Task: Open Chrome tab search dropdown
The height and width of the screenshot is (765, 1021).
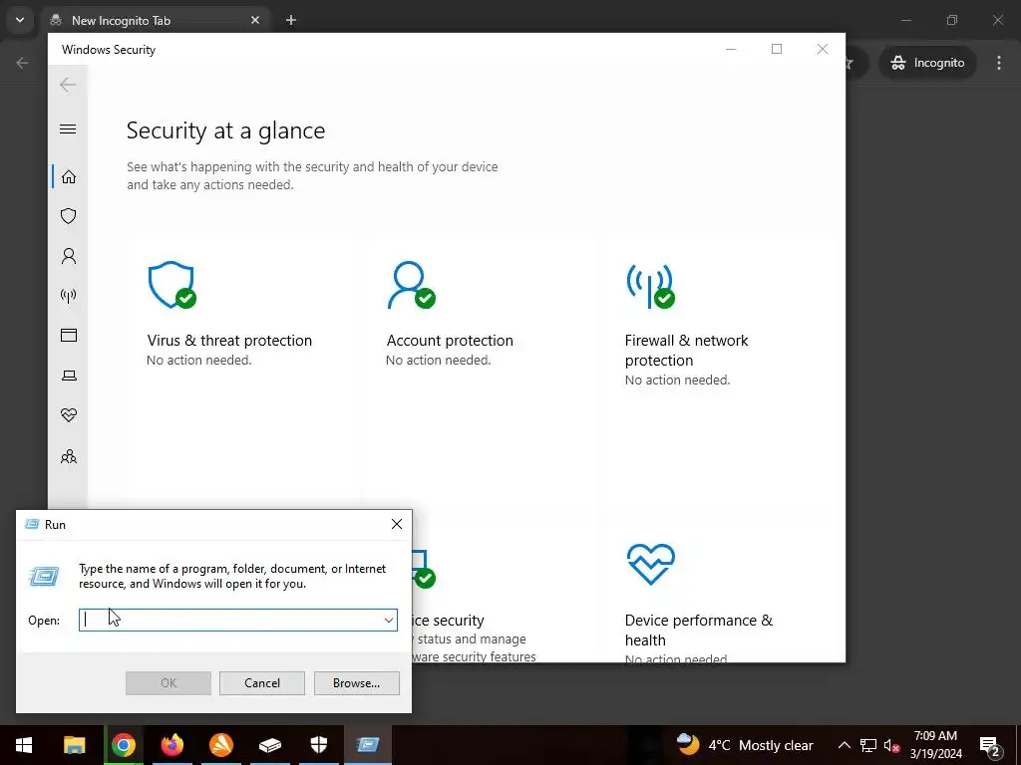Action: coord(20,20)
